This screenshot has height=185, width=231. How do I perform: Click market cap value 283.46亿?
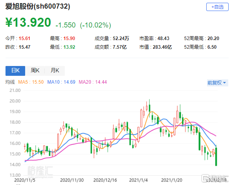[162, 47]
